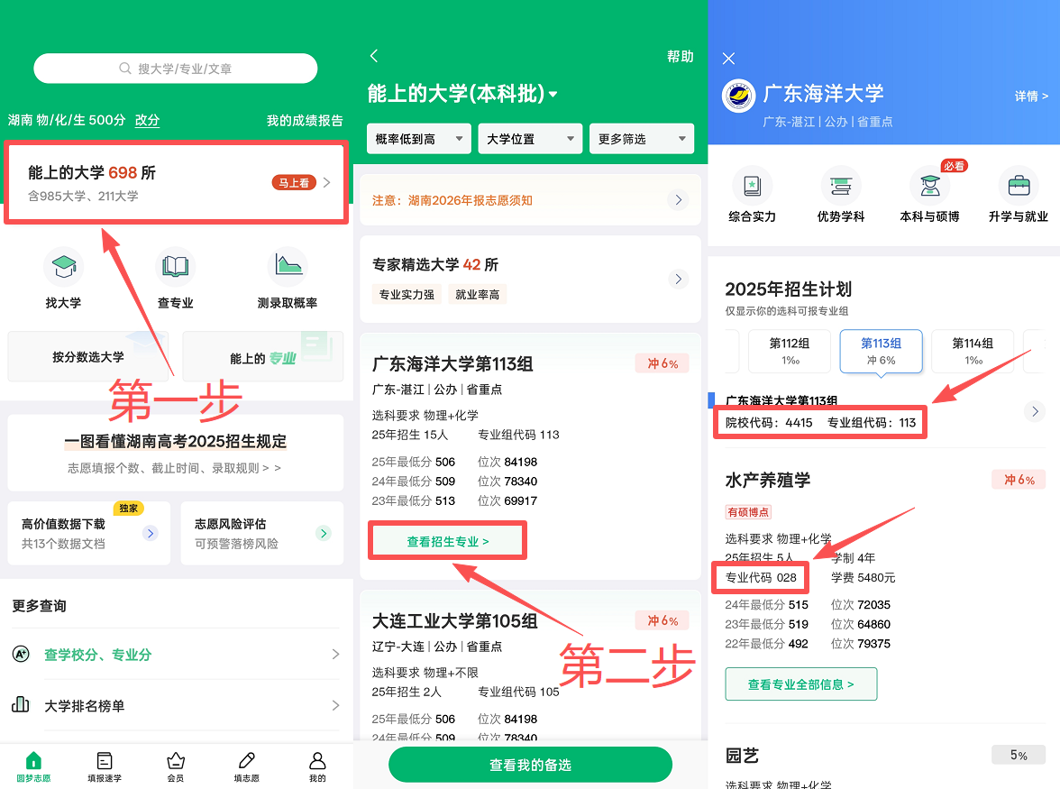Open the 概率低到高 sort dropdown

[x=418, y=139]
